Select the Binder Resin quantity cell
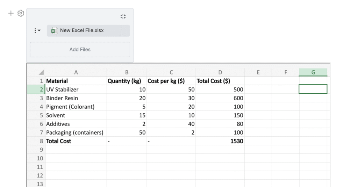 (x=127, y=98)
